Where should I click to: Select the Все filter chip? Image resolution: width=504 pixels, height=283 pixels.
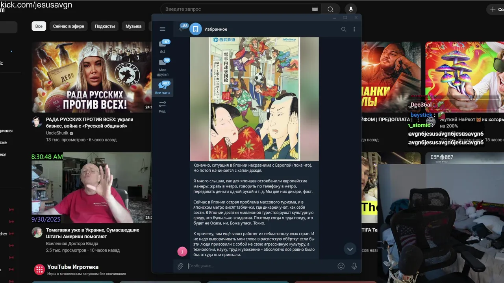pos(39,26)
